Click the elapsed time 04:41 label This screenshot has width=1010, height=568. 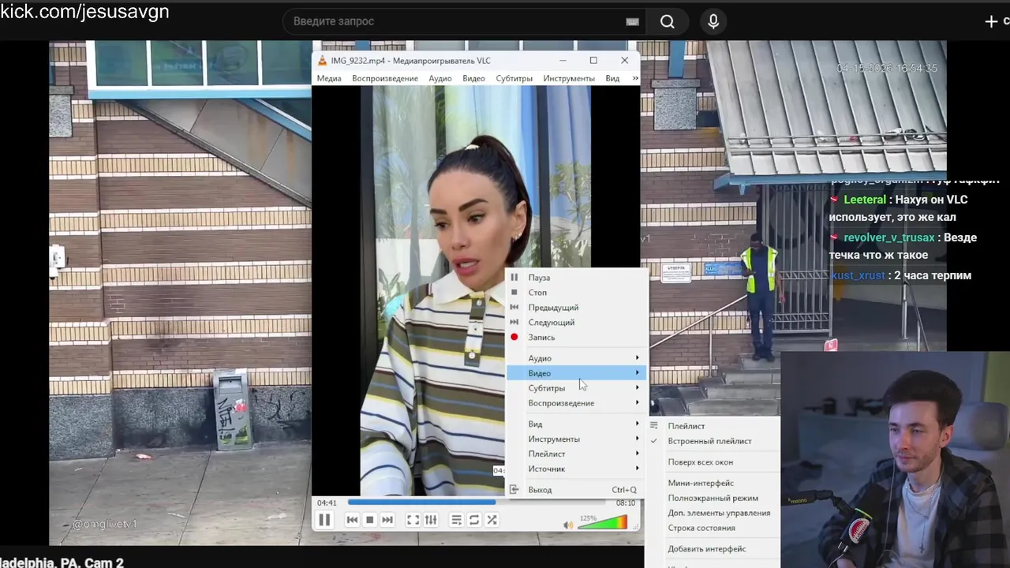(x=327, y=503)
